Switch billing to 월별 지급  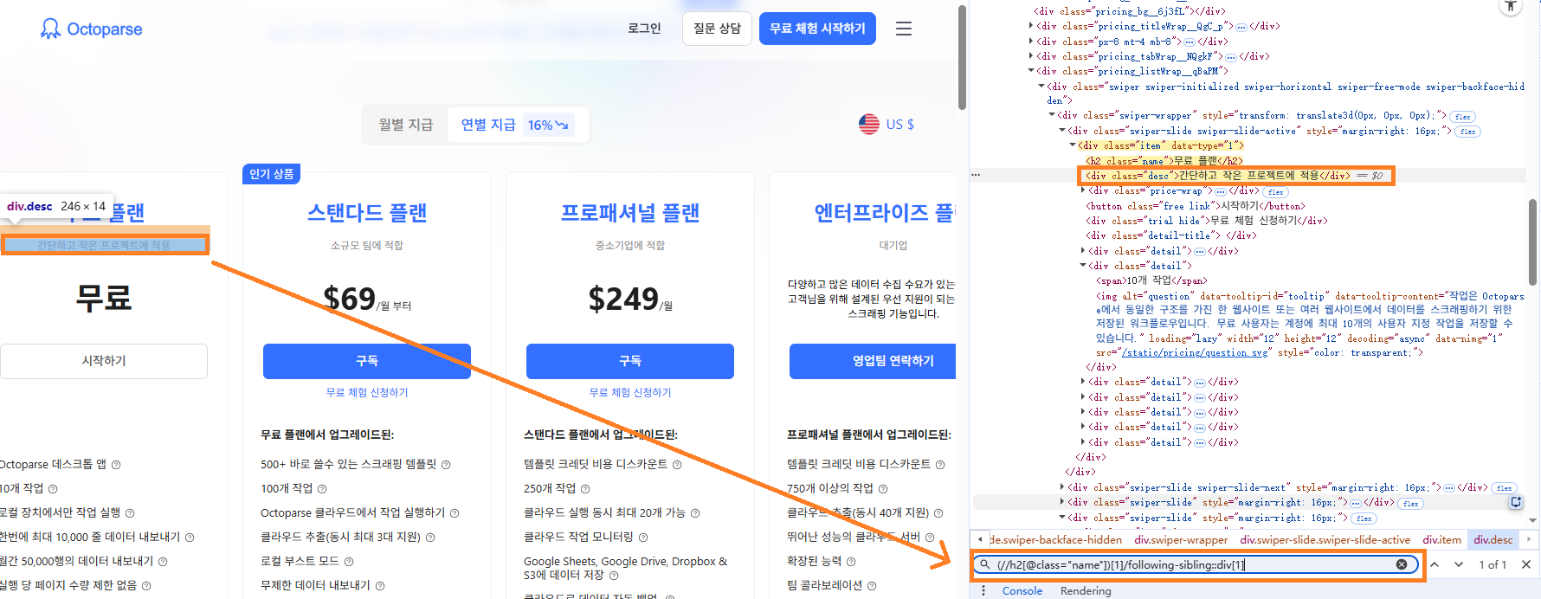click(x=405, y=125)
